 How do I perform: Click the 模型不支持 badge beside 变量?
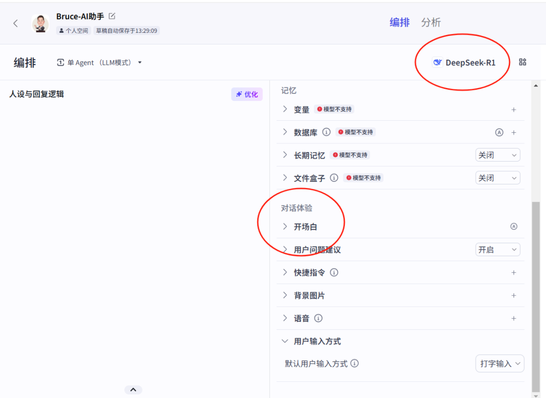coord(334,109)
